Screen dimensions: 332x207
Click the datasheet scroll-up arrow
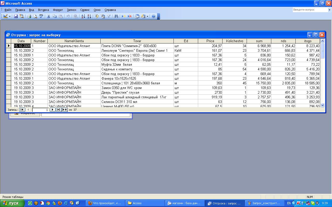coord(323,41)
